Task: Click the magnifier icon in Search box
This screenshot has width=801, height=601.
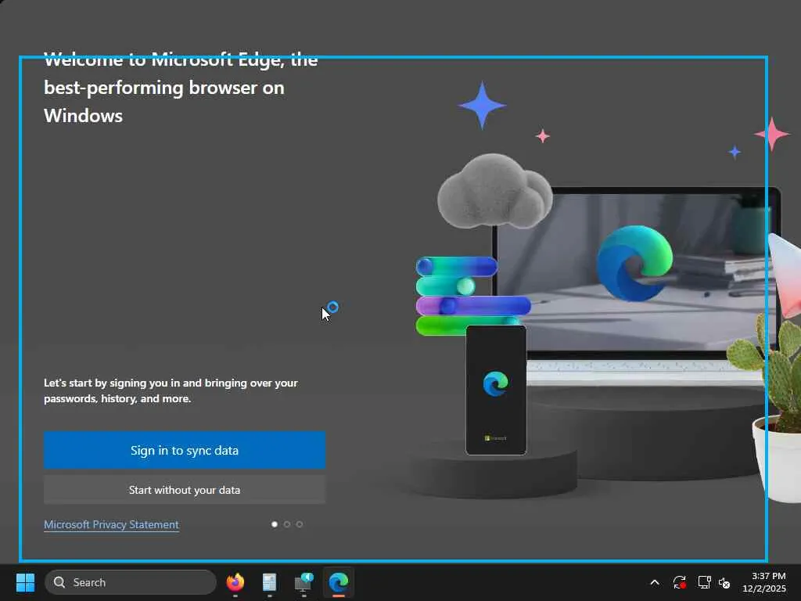Action: coord(59,582)
